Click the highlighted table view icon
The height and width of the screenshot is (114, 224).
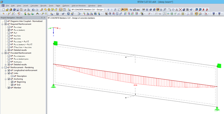[x=61, y=10]
